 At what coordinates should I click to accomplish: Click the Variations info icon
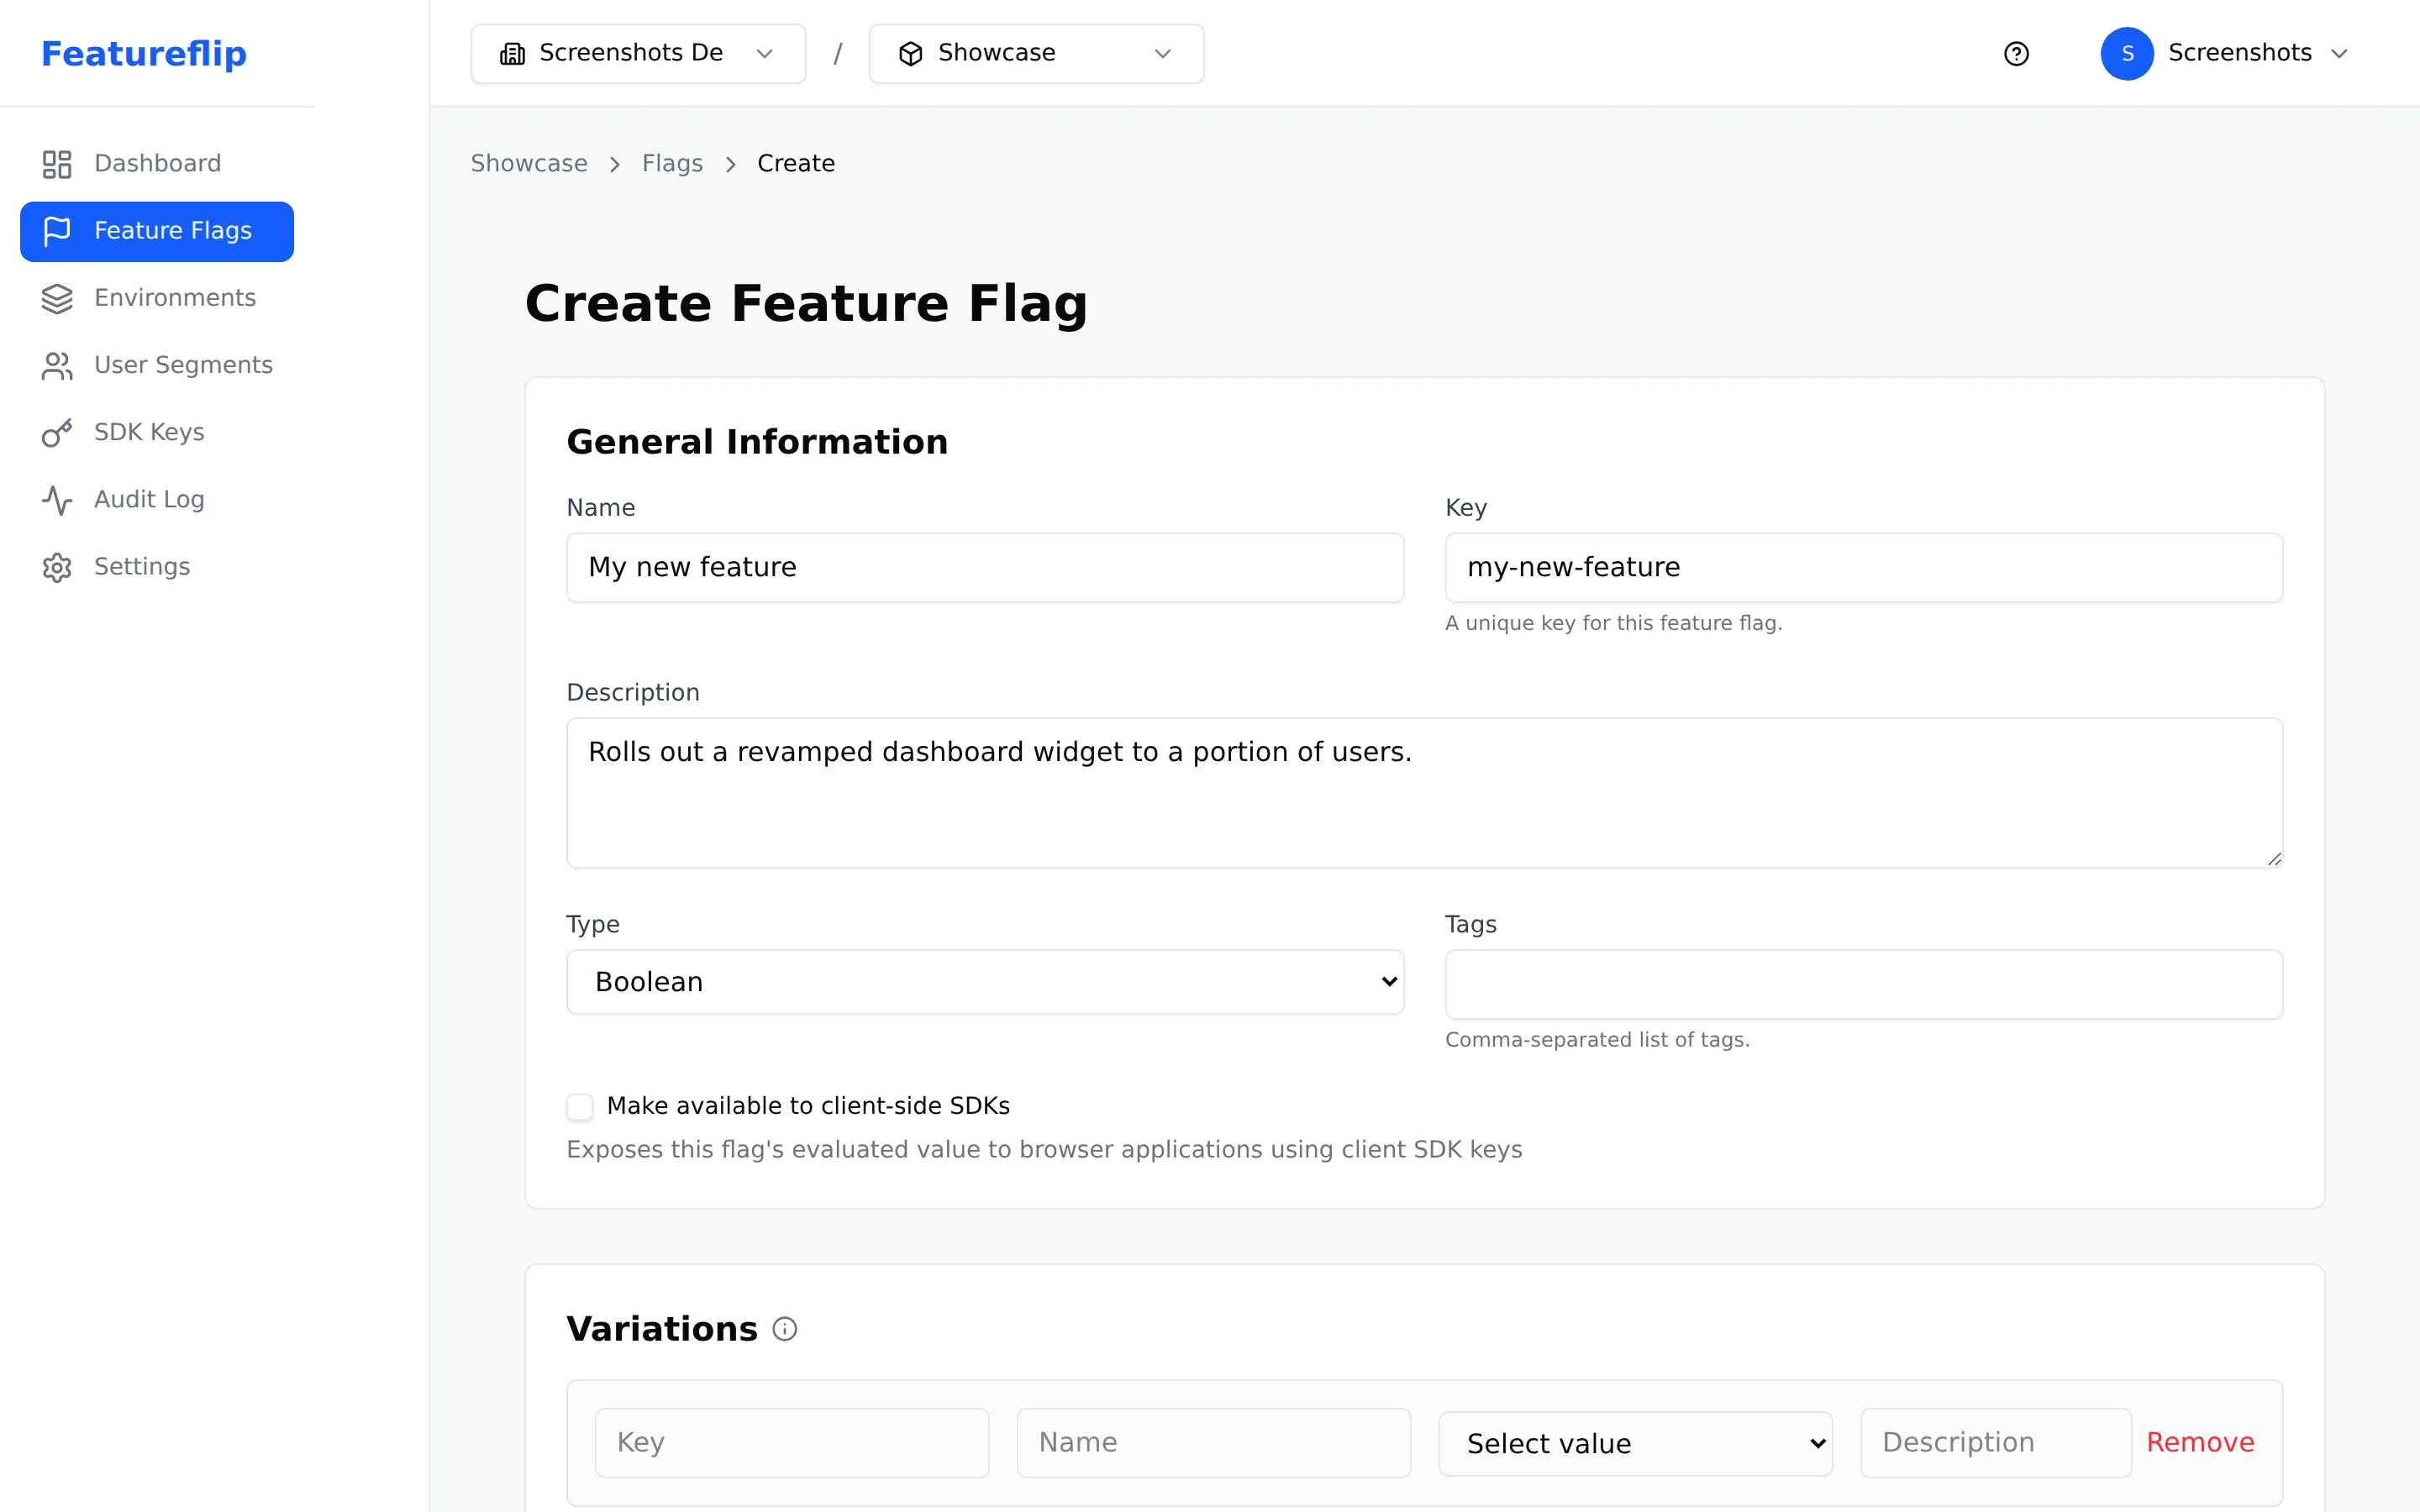coord(785,1329)
